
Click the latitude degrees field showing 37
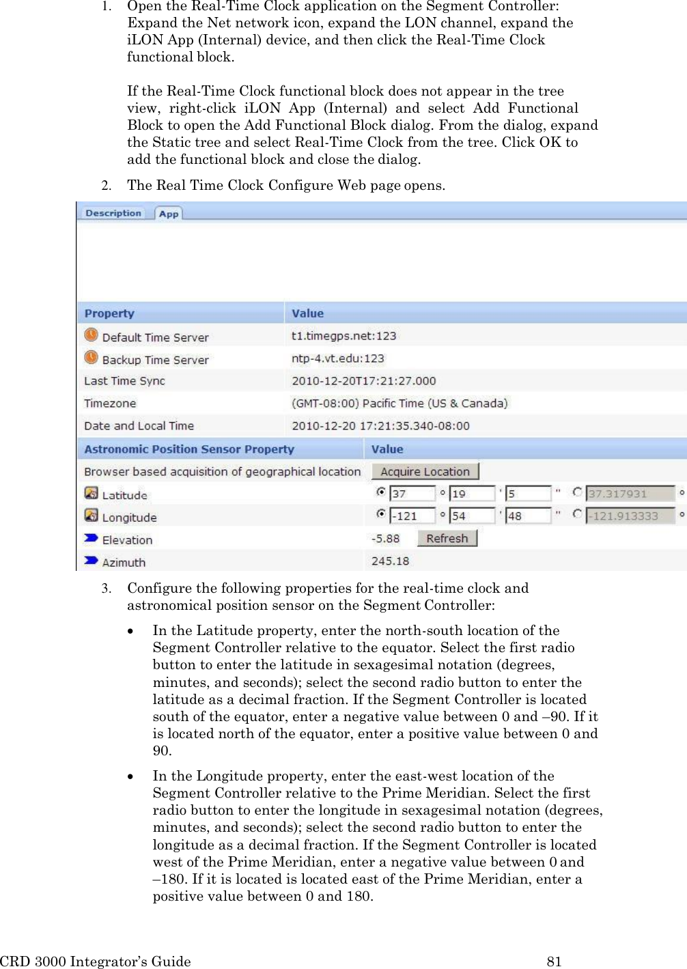point(413,493)
